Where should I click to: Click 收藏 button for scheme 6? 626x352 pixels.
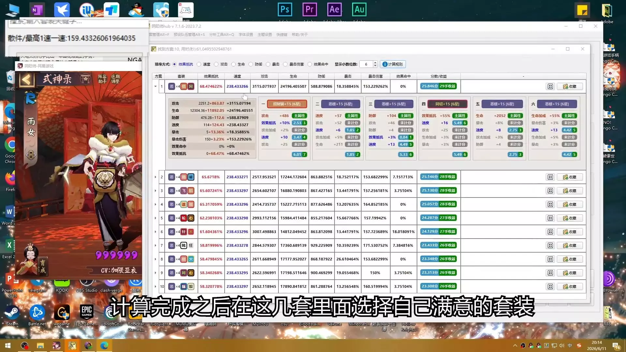570,232
